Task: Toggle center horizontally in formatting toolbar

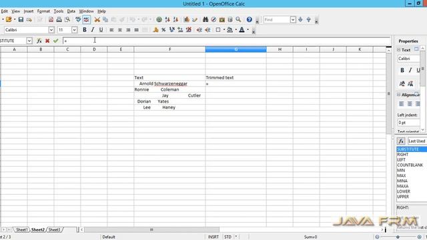Action: (120, 30)
